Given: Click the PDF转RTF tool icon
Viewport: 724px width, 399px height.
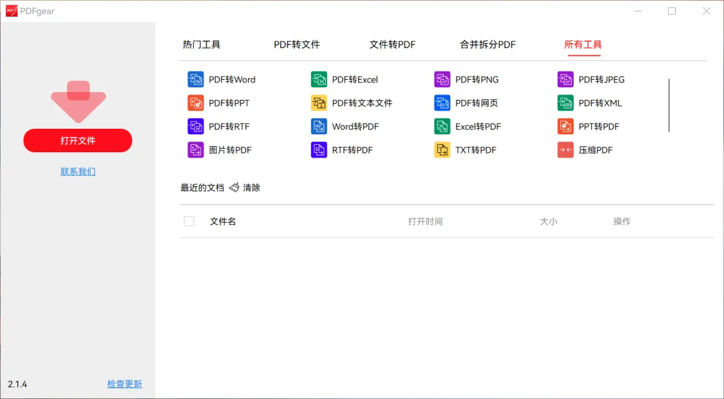Looking at the screenshot, I should coord(196,127).
